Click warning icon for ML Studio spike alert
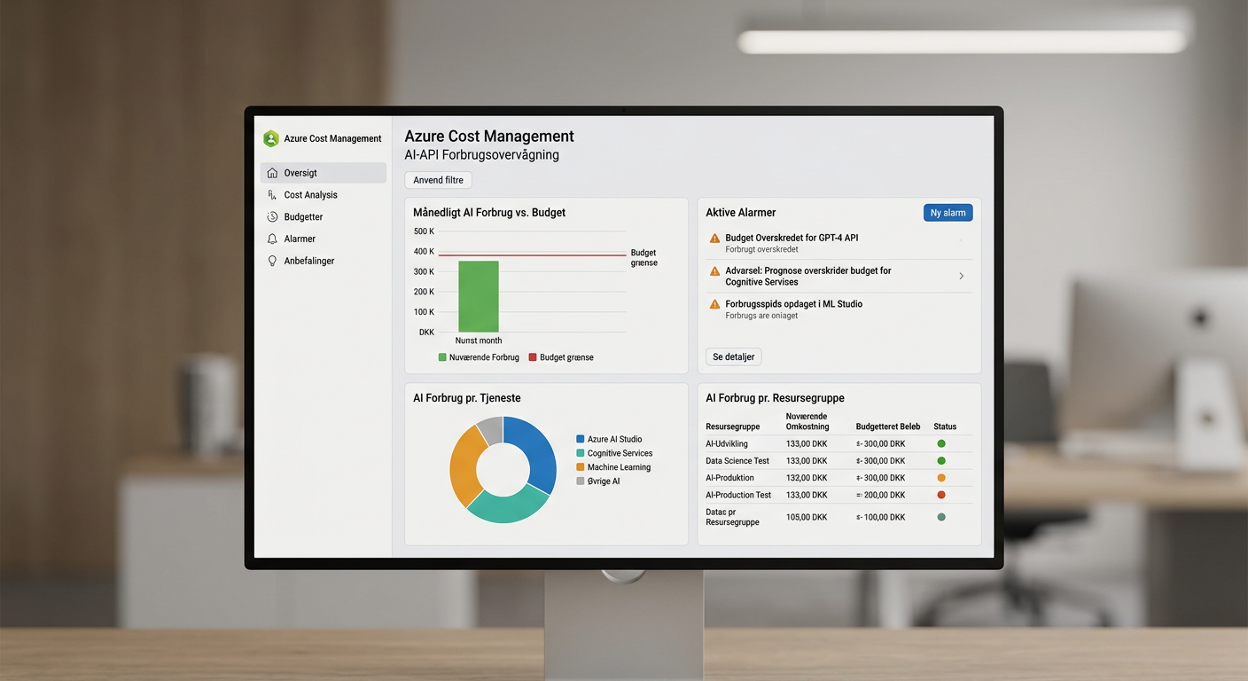Screen dimensions: 1248x681 point(714,304)
